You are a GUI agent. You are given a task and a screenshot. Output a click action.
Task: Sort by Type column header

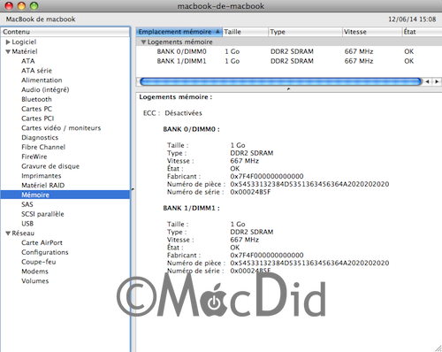tap(305, 32)
